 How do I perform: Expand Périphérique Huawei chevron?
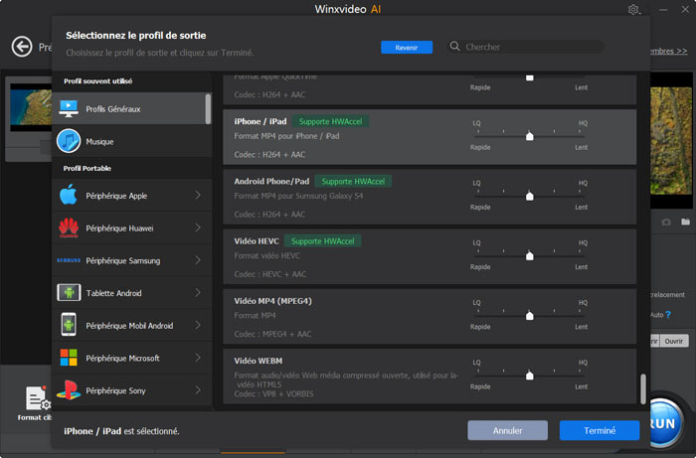point(198,228)
